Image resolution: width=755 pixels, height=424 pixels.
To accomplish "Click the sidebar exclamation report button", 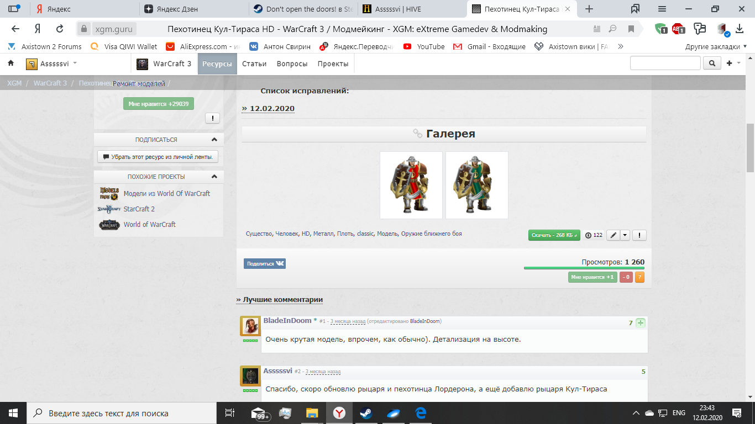I will [x=213, y=118].
